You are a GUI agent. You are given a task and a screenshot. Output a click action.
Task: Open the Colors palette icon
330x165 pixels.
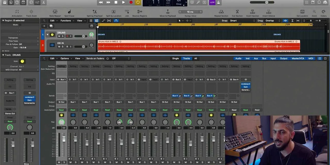click(x=324, y=12)
